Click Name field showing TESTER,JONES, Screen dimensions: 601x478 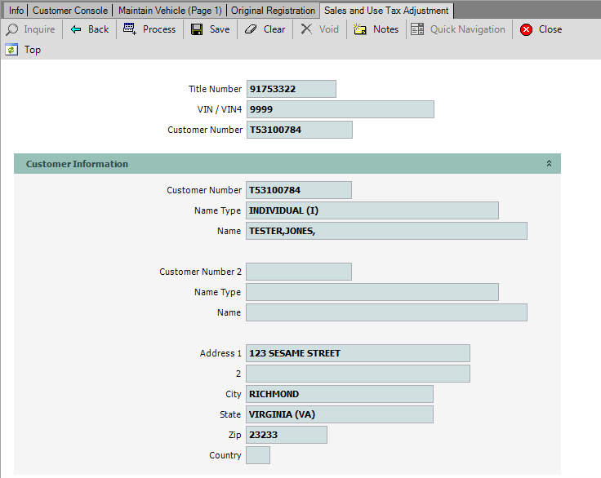coord(386,231)
